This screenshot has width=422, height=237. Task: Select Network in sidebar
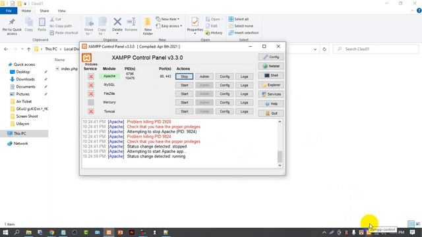(18, 144)
